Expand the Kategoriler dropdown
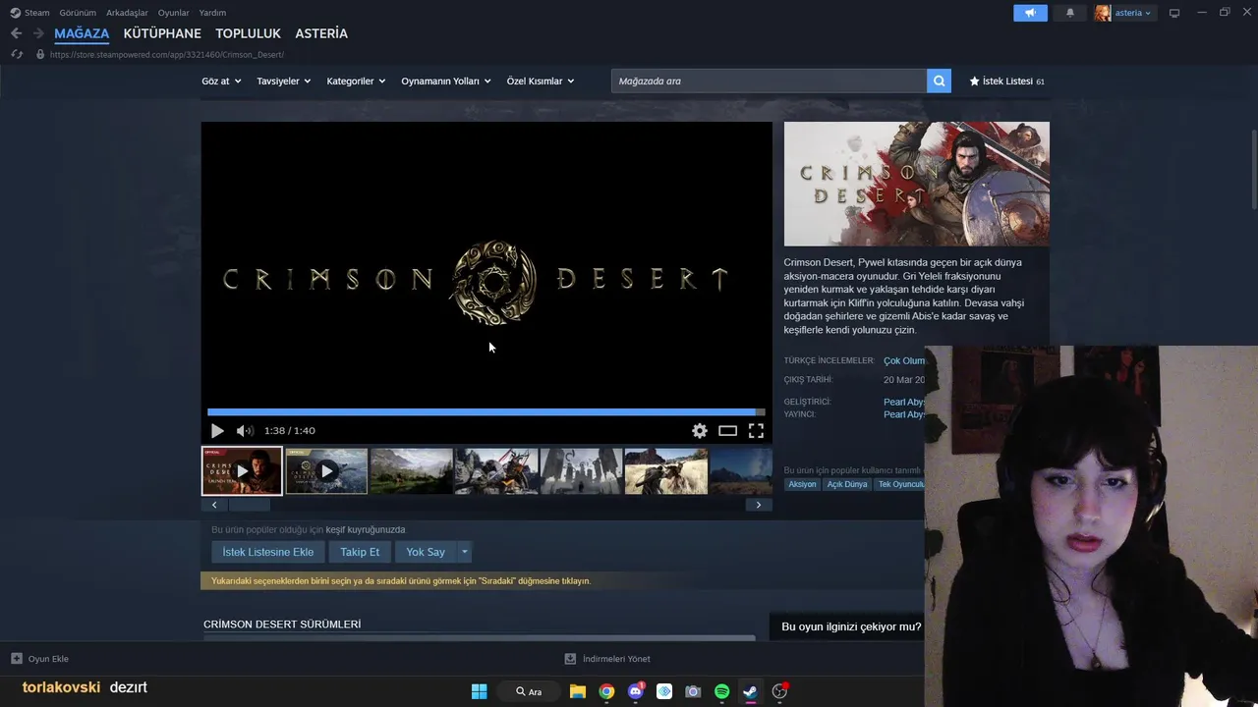Viewport: 1258px width, 707px height. [x=356, y=81]
